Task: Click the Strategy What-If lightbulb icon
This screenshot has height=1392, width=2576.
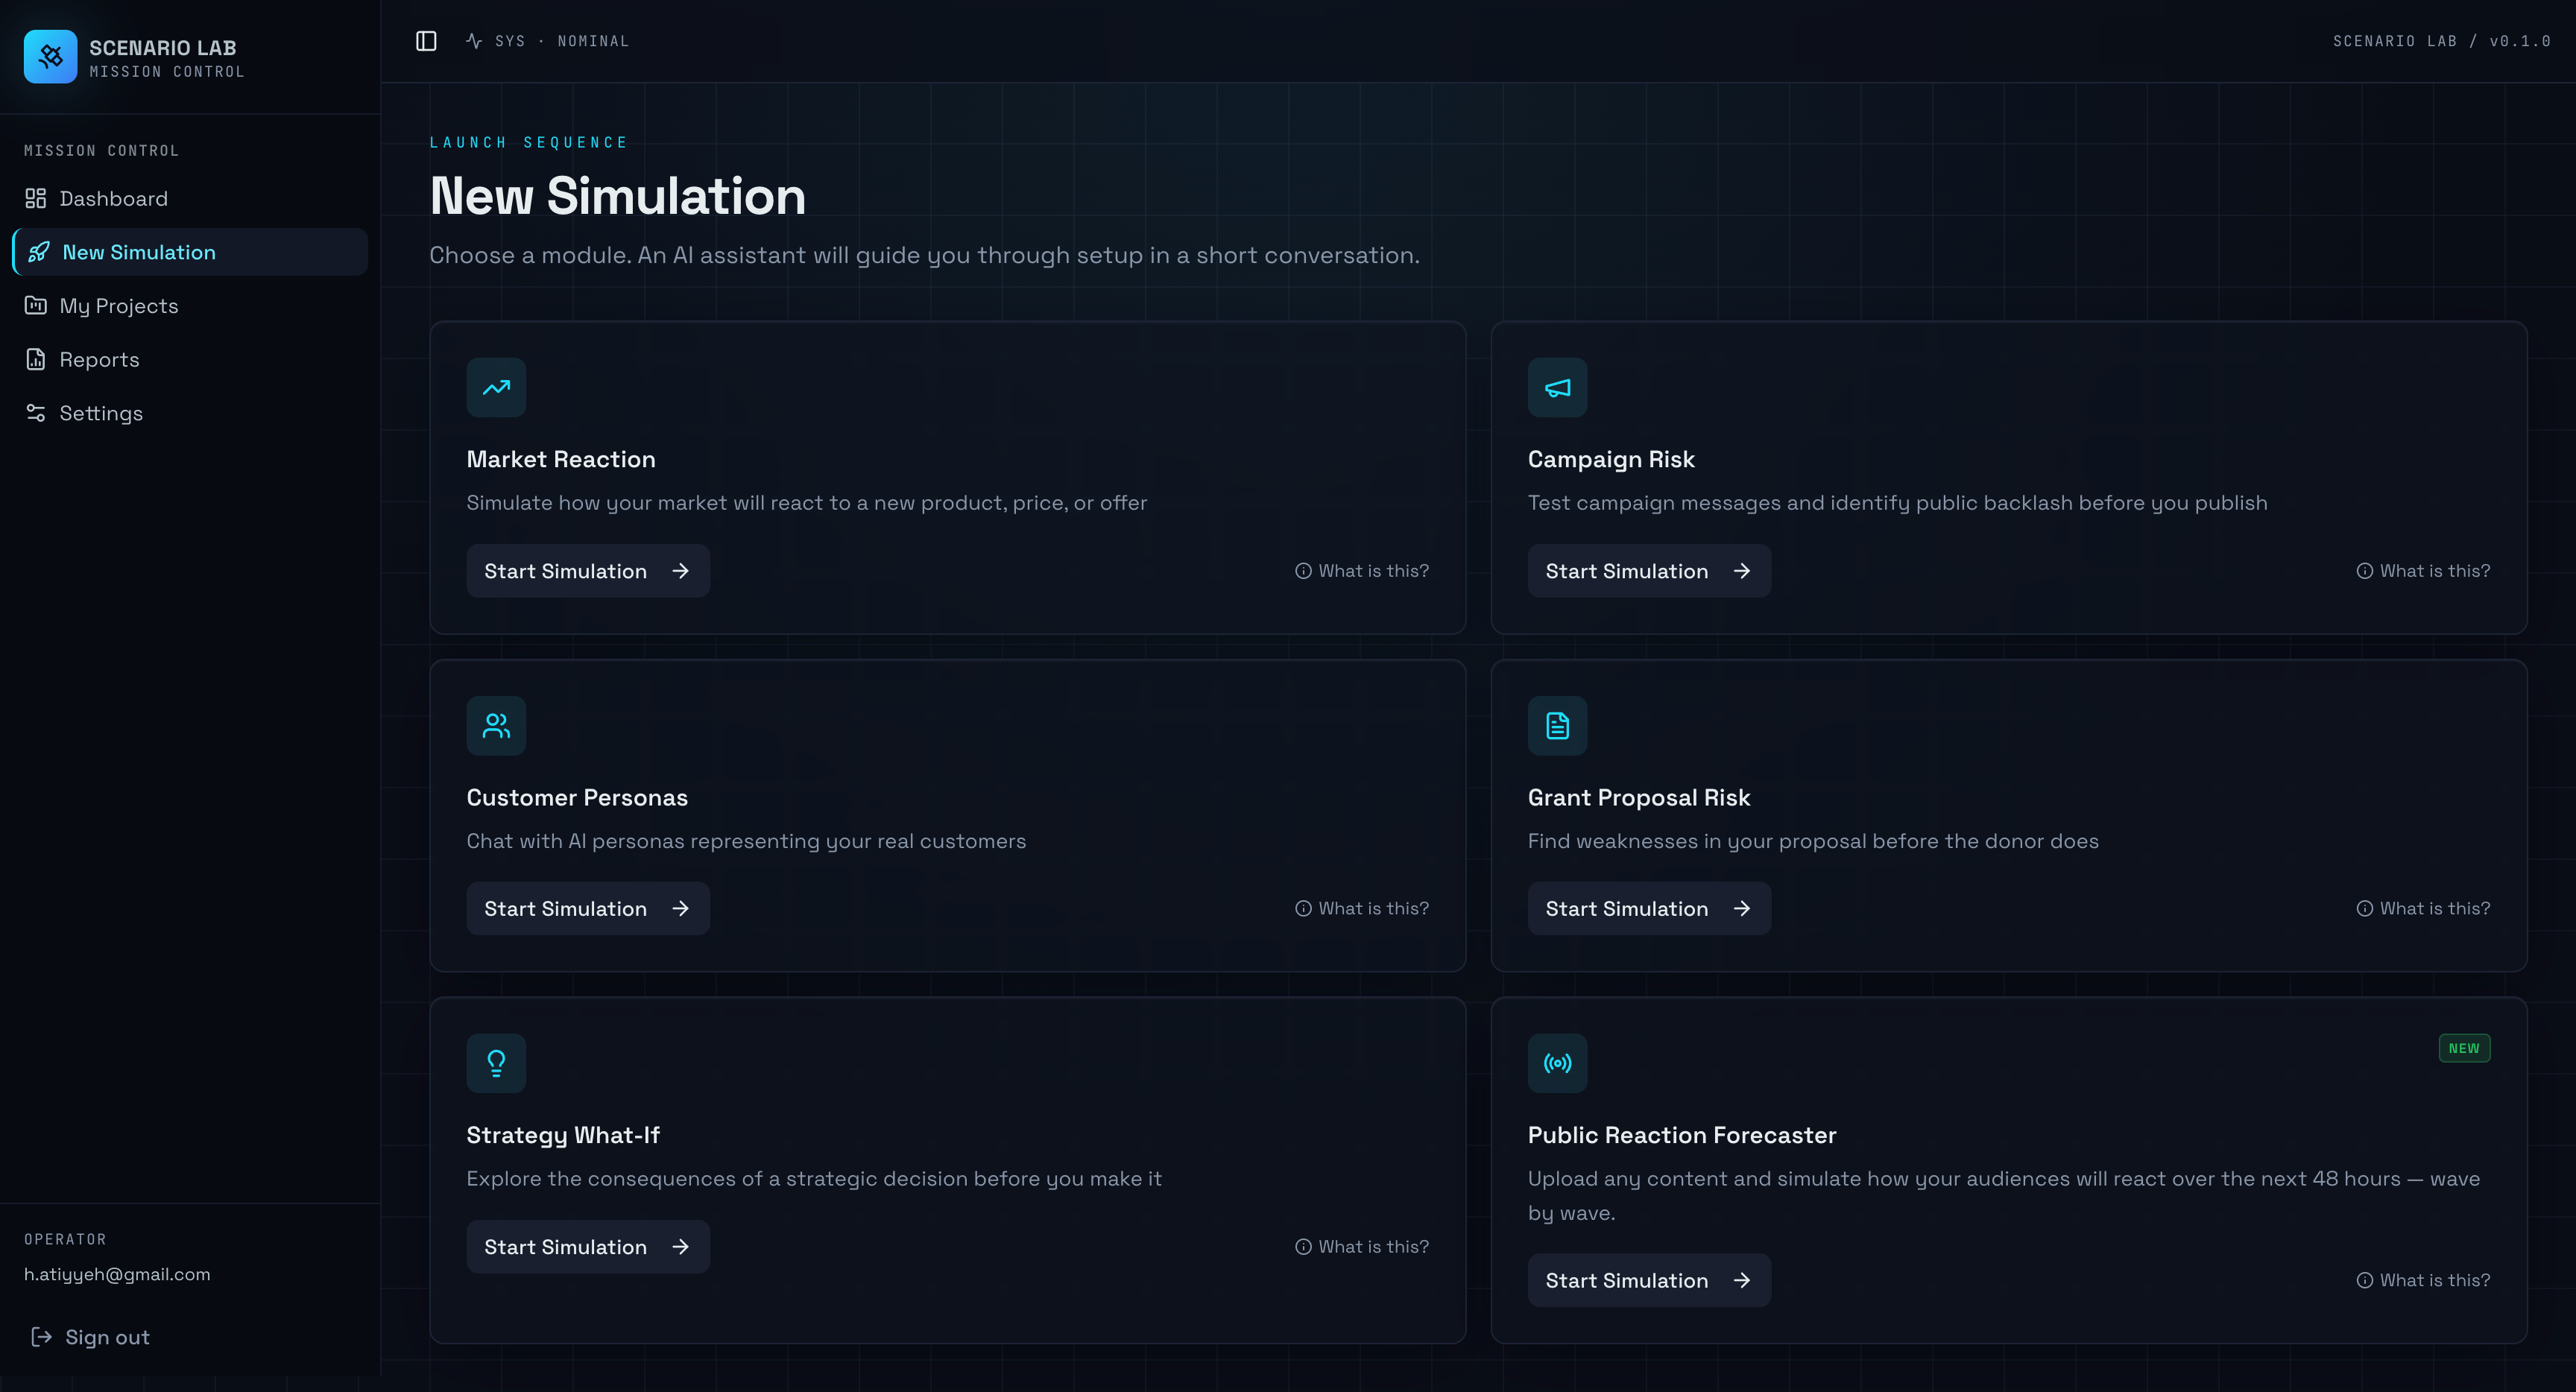Action: tap(496, 1063)
